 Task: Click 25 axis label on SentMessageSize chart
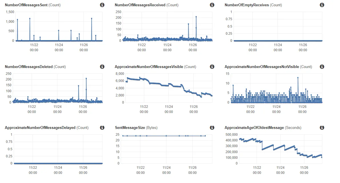pos(117,135)
